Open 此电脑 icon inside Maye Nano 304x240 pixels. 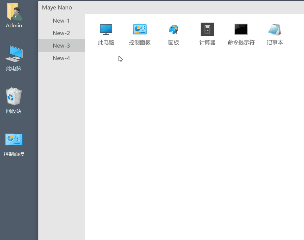(106, 30)
